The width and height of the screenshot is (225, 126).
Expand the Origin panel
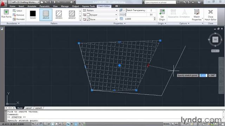(x=162, y=23)
